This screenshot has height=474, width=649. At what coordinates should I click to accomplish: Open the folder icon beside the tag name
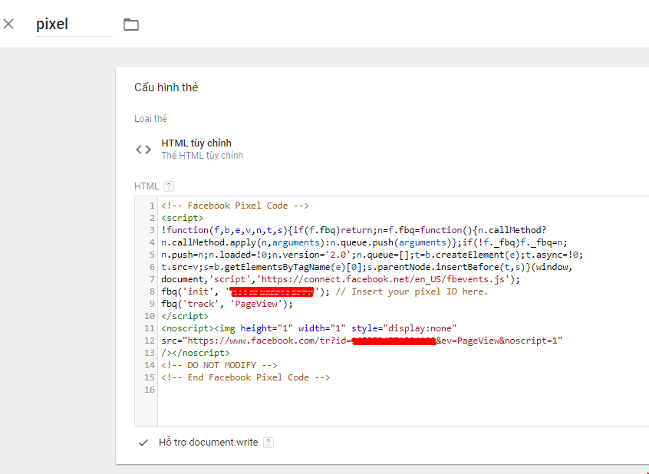click(x=131, y=25)
